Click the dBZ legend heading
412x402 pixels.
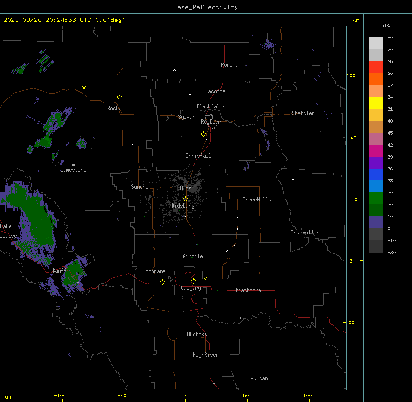(387, 25)
